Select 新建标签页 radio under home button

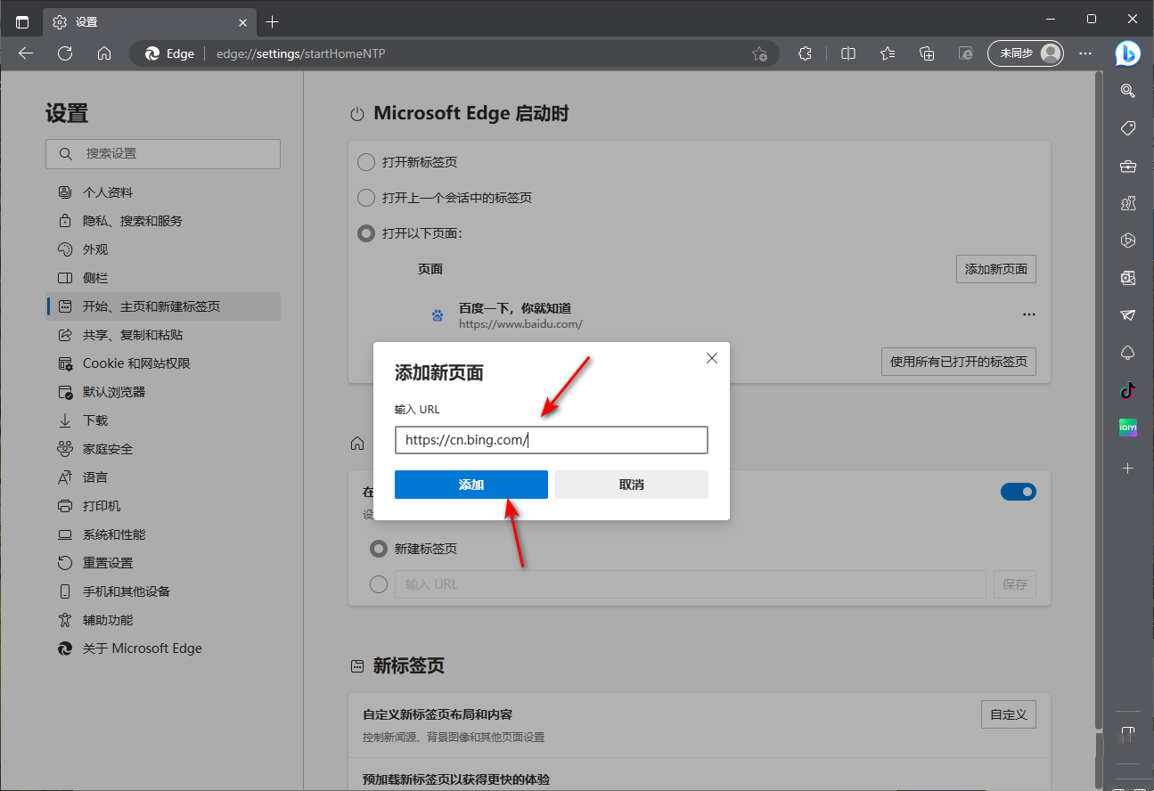point(379,549)
